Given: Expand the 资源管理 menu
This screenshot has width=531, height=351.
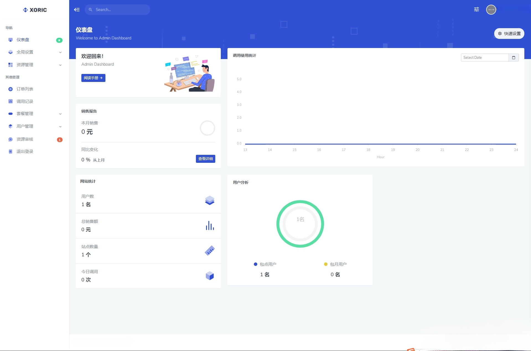Looking at the screenshot, I should click(60, 65).
